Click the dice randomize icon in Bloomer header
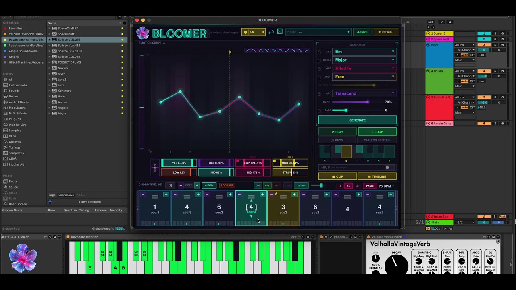This screenshot has width=516, height=290. tap(280, 32)
